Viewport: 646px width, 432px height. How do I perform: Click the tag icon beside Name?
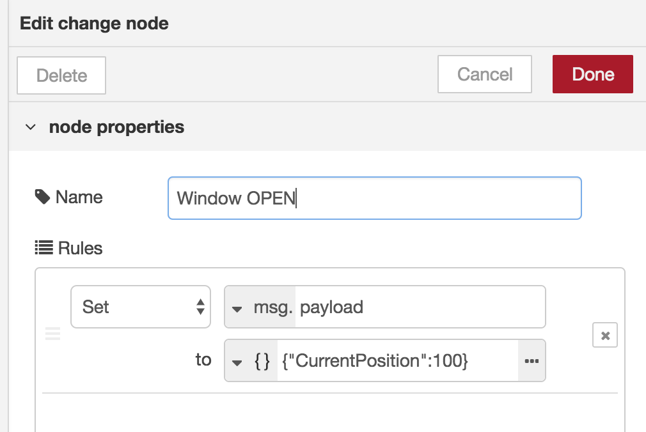click(x=42, y=197)
